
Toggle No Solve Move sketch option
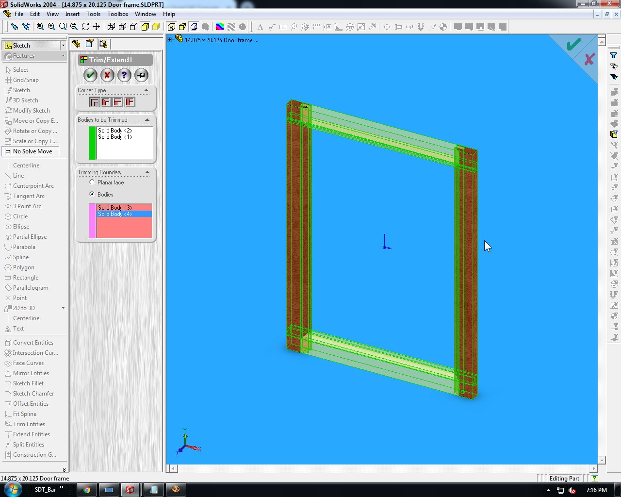pos(32,151)
